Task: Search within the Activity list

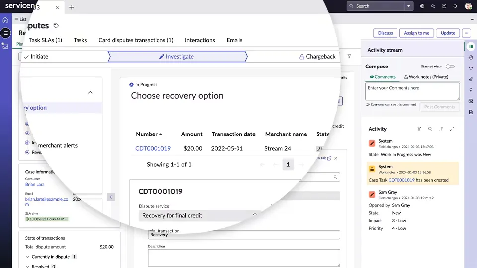Action: click(430, 129)
